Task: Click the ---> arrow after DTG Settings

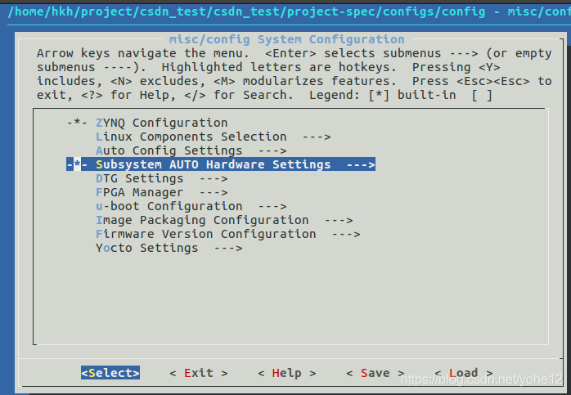Action: [214, 179]
